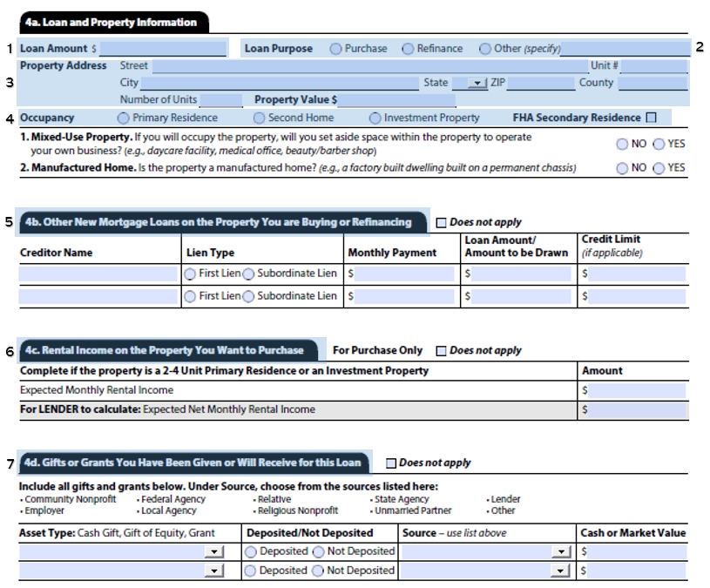
Task: Select the Purchase loan purpose option
Action: tap(335, 49)
